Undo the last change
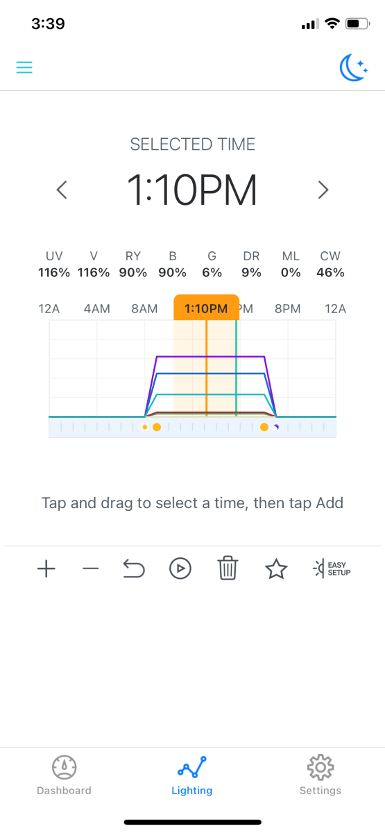Viewport: 385px width, 833px height. pos(134,569)
